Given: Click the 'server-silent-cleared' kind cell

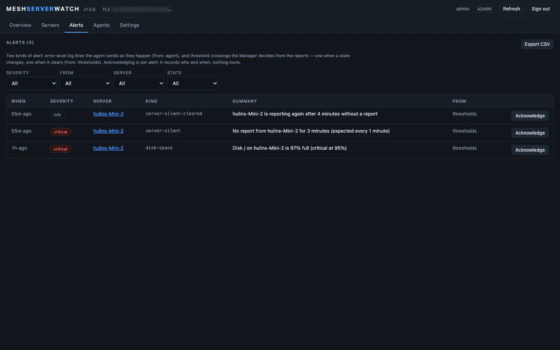Looking at the screenshot, I should 174,114.
